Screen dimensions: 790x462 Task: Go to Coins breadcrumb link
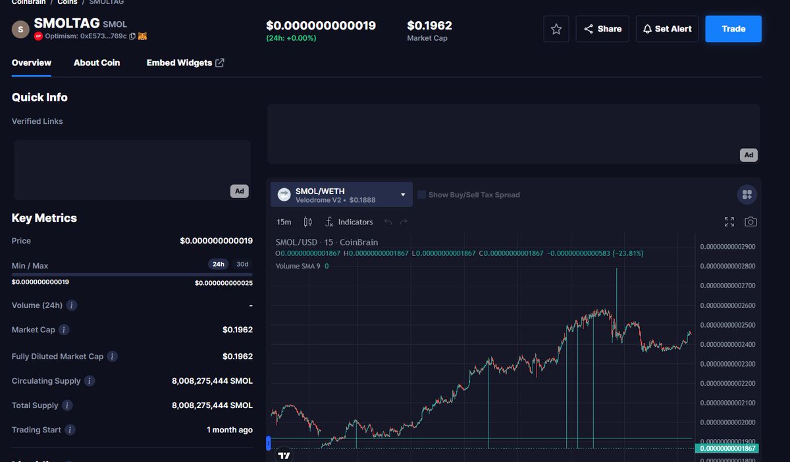[67, 2]
